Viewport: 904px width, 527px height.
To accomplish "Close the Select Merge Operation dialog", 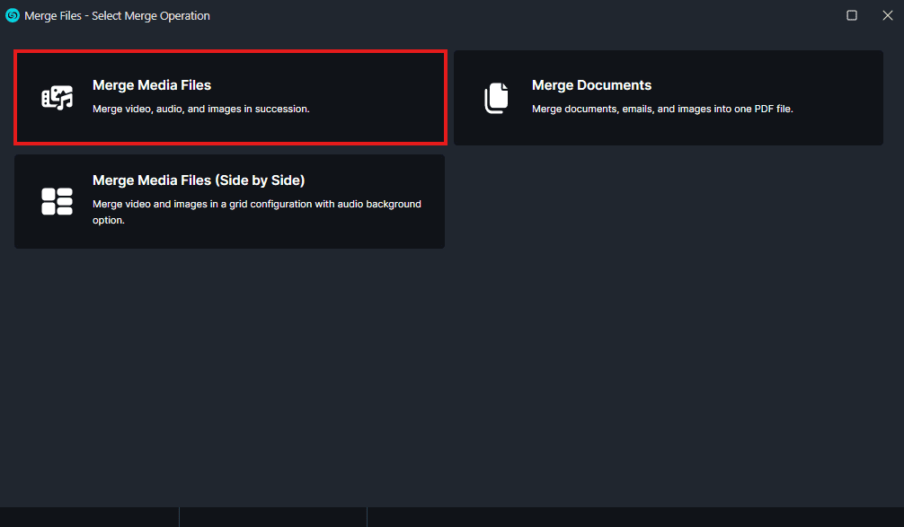I will [887, 15].
